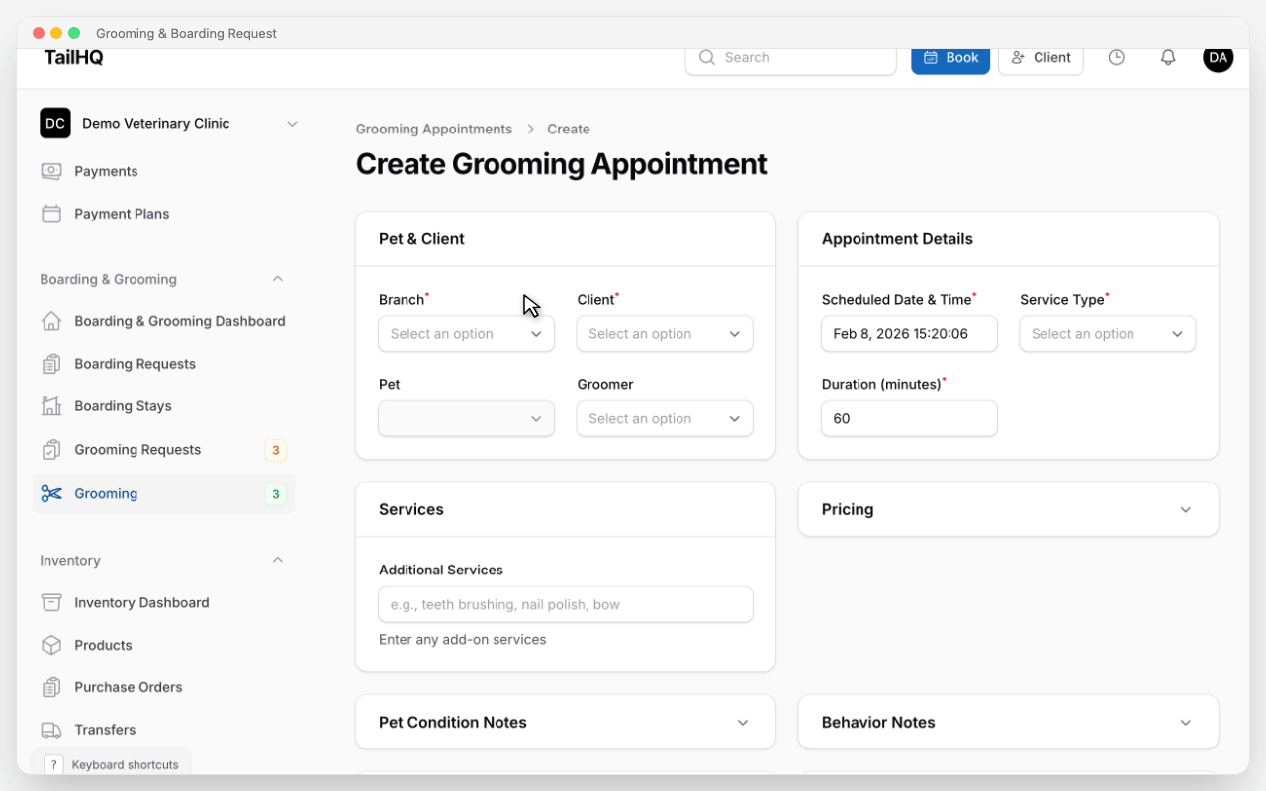Expand the Pricing section
Screen dimensions: 1266x791
(x=1185, y=509)
